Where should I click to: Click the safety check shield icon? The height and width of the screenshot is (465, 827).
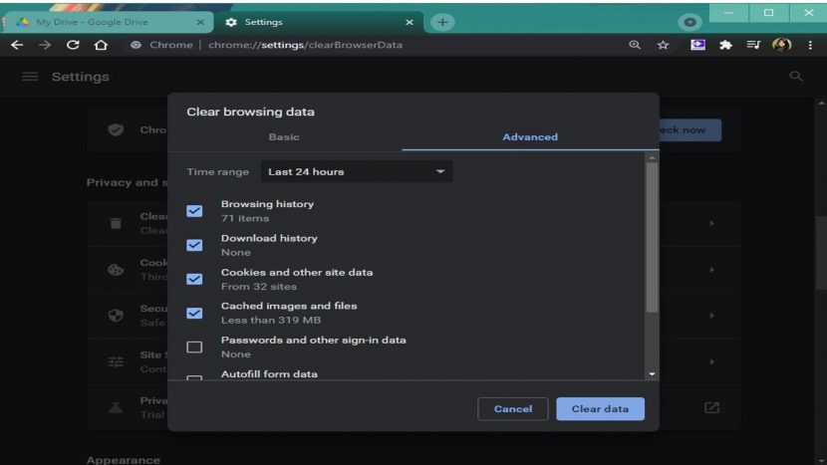pyautogui.click(x=116, y=129)
